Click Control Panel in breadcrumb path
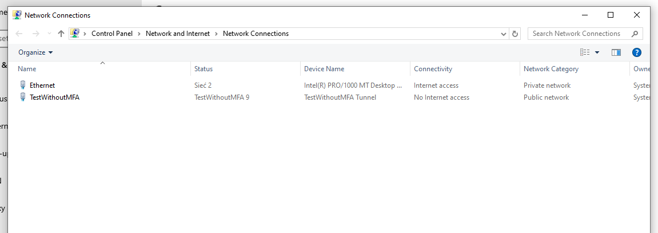 click(x=111, y=34)
